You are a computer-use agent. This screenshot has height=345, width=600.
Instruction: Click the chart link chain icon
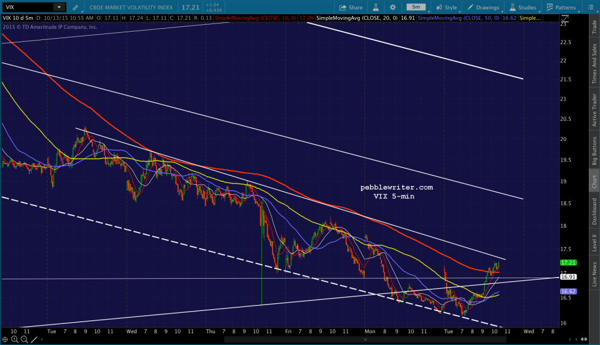[x=76, y=7]
